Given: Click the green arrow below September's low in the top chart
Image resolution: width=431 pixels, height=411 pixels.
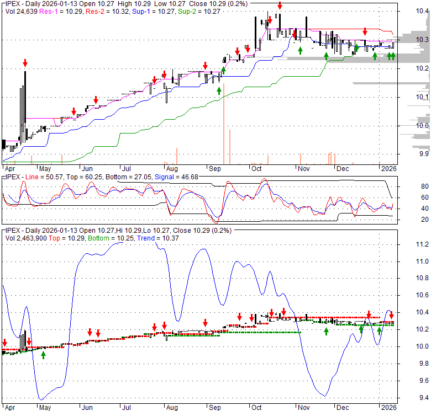Looking at the screenshot, I should [x=219, y=90].
